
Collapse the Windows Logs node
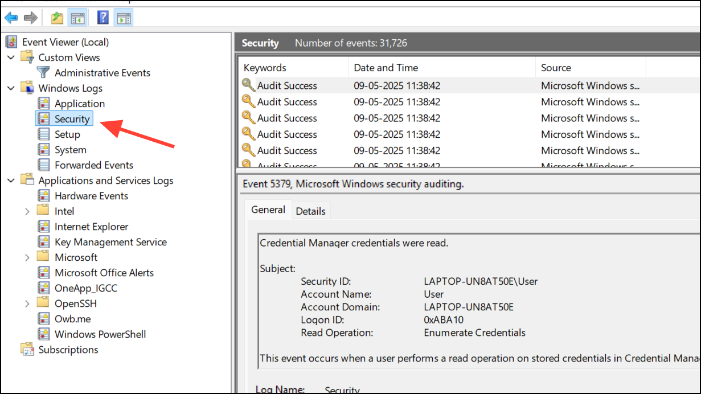tap(11, 88)
